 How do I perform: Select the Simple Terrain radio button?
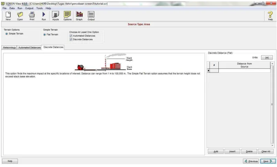click(7, 34)
